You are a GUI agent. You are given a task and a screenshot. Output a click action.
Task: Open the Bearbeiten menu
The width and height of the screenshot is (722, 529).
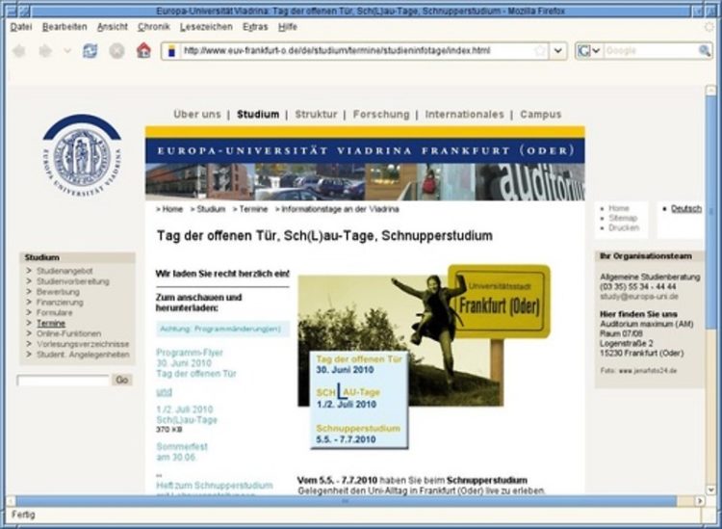[64, 27]
